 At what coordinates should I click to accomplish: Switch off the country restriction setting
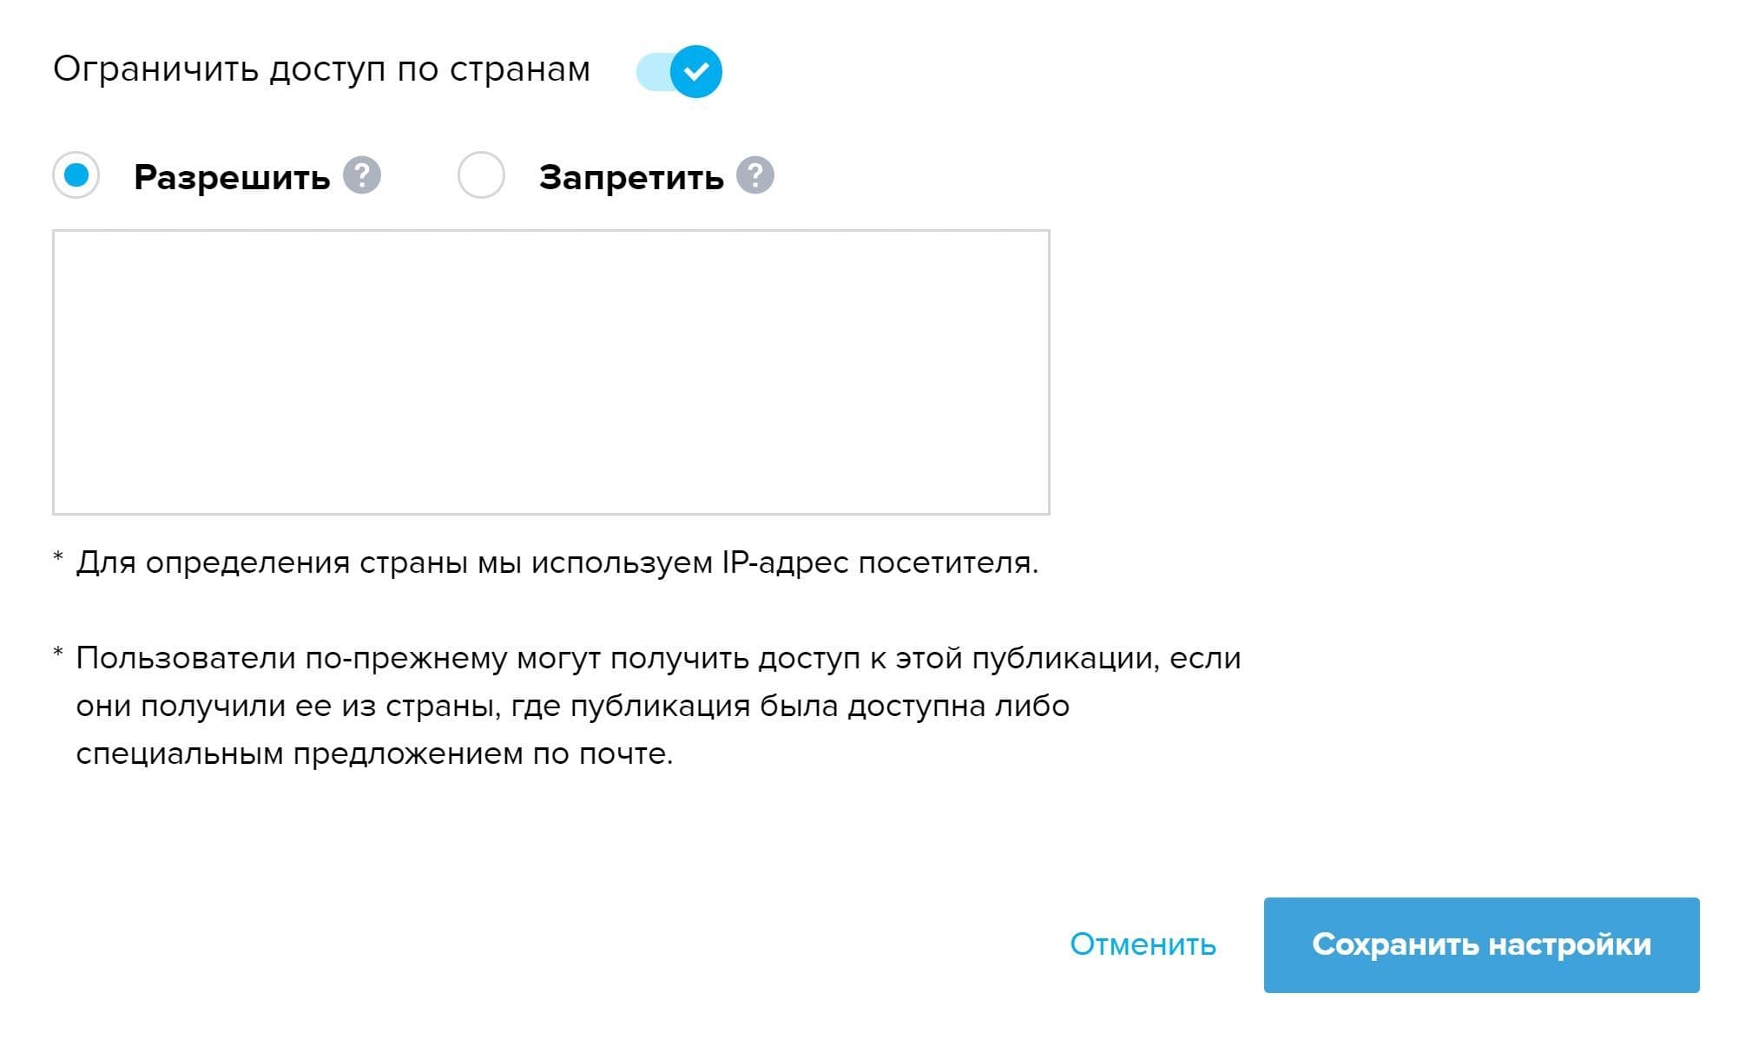pos(682,71)
